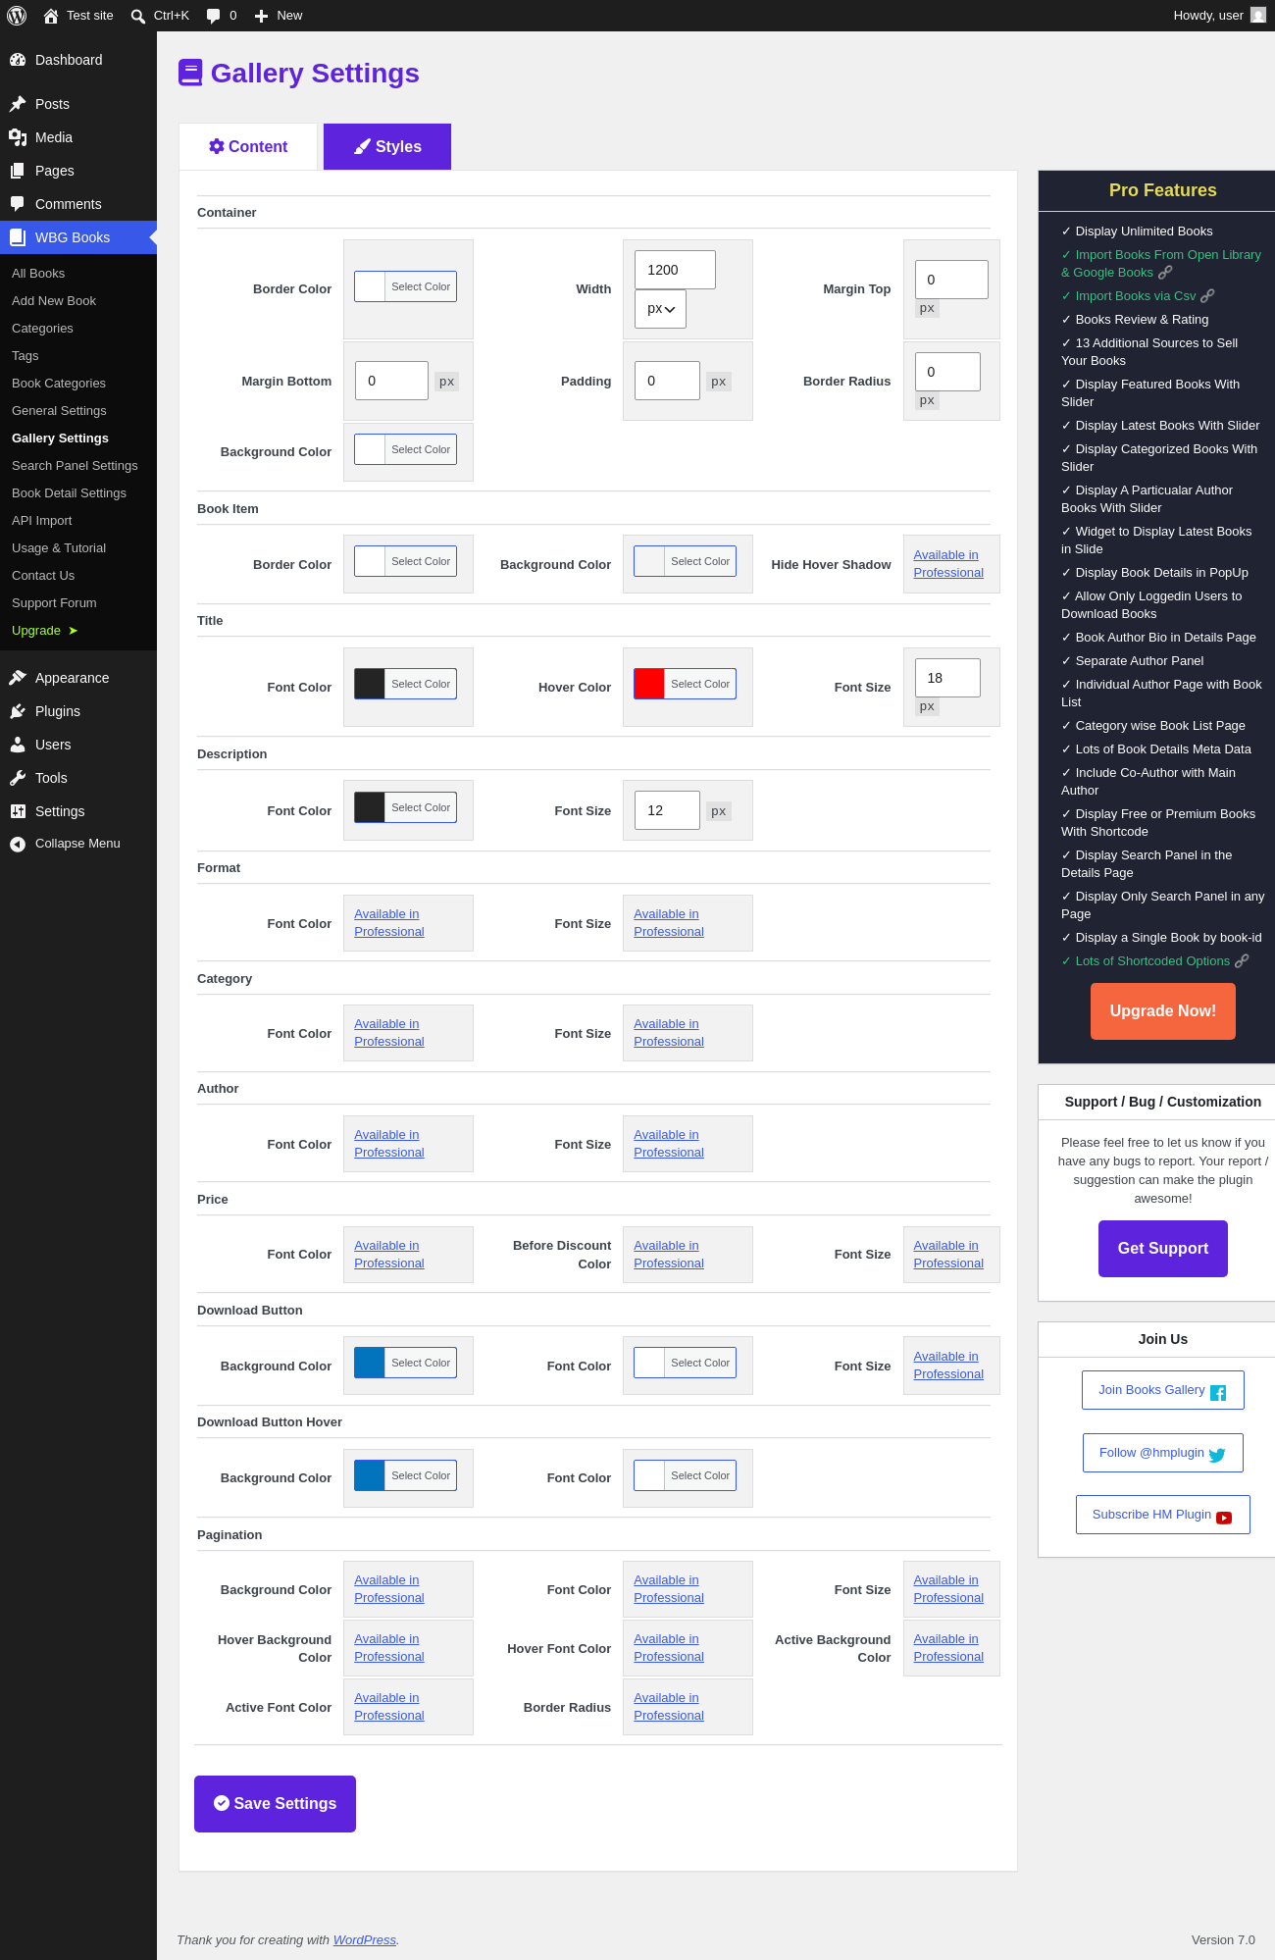The height and width of the screenshot is (1960, 1275).
Task: Click the Save Settings button
Action: pyautogui.click(x=275, y=1803)
